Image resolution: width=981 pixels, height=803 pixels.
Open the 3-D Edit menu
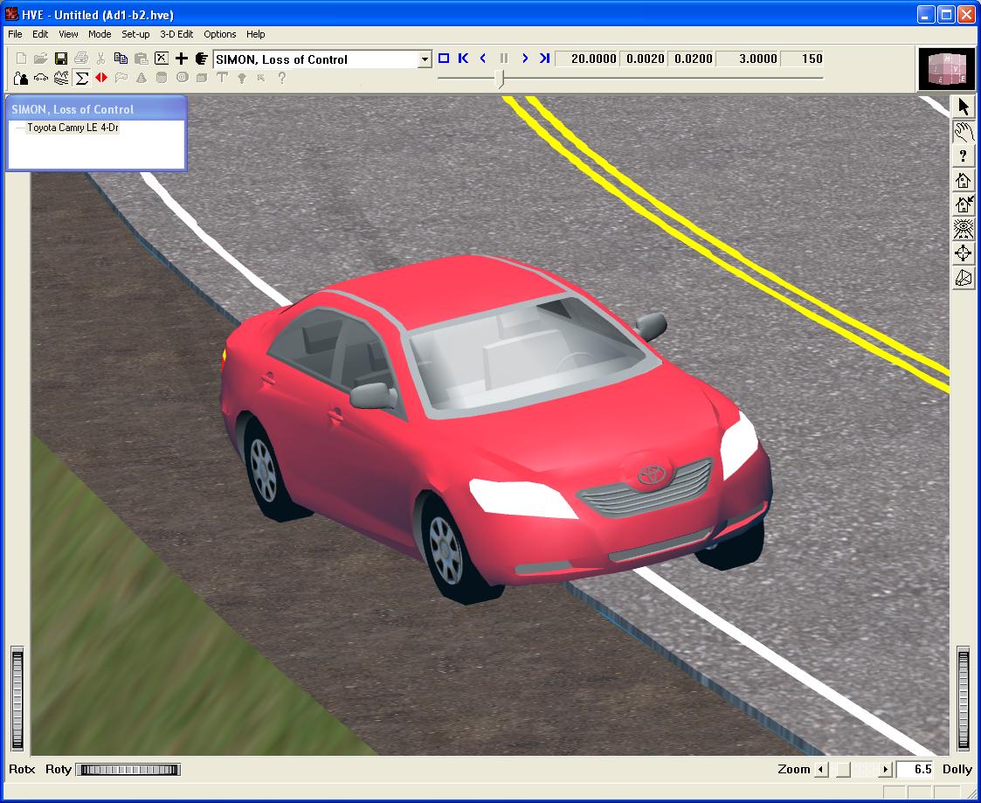[x=176, y=34]
